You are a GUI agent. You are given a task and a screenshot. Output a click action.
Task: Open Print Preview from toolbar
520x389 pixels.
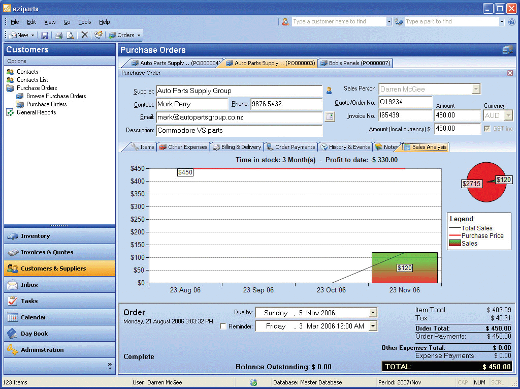[x=70, y=35]
